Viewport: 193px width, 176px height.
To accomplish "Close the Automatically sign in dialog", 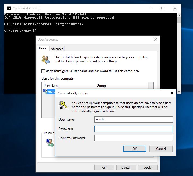I will point(172,93).
